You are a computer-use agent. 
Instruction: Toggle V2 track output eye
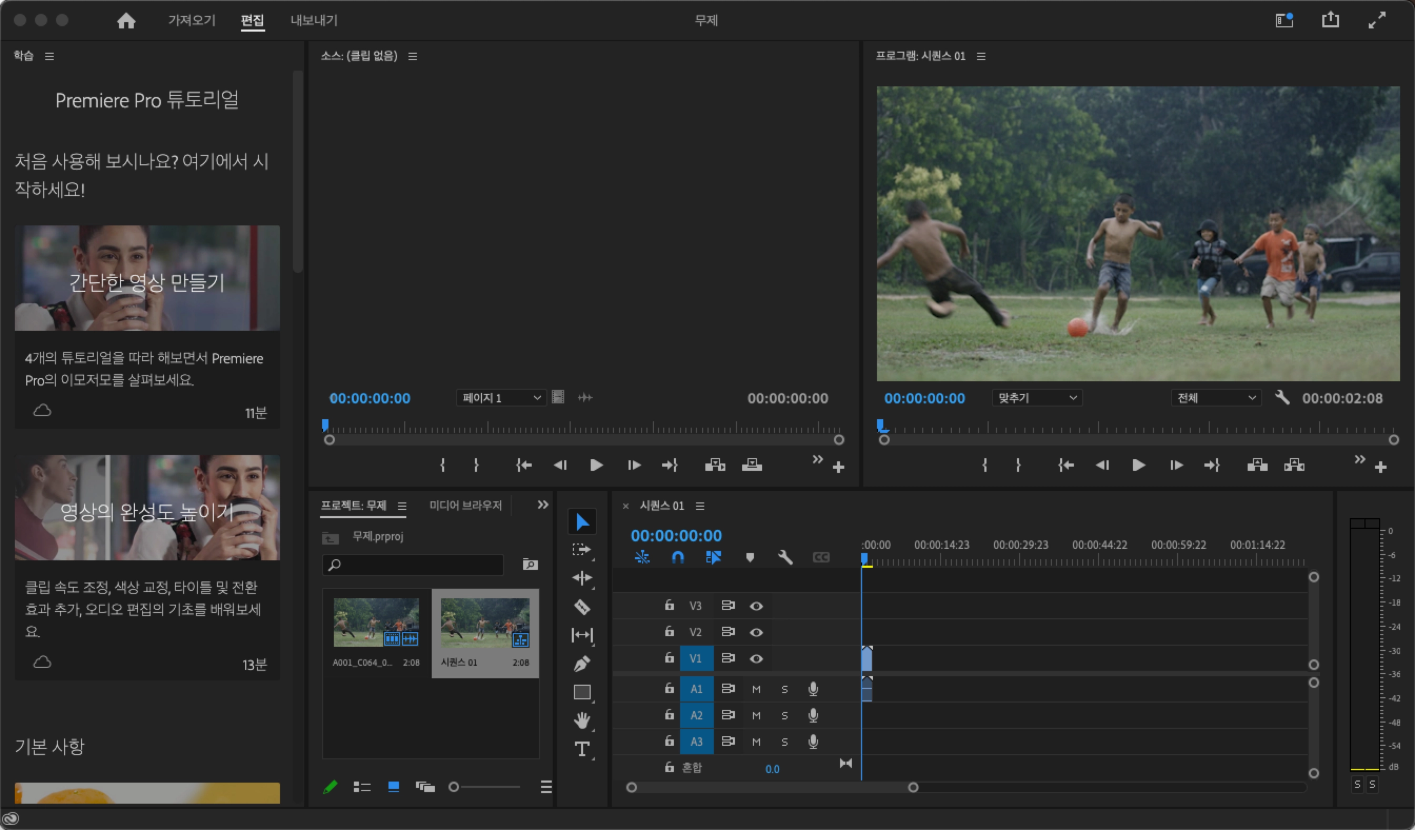(756, 633)
